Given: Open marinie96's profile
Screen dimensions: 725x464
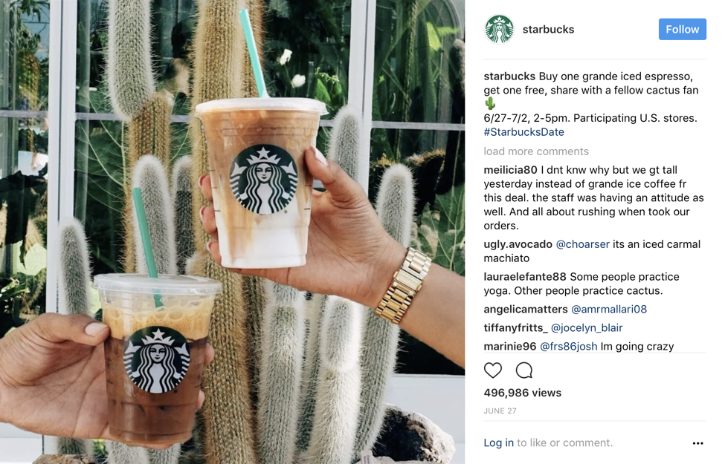Looking at the screenshot, I should [x=510, y=346].
